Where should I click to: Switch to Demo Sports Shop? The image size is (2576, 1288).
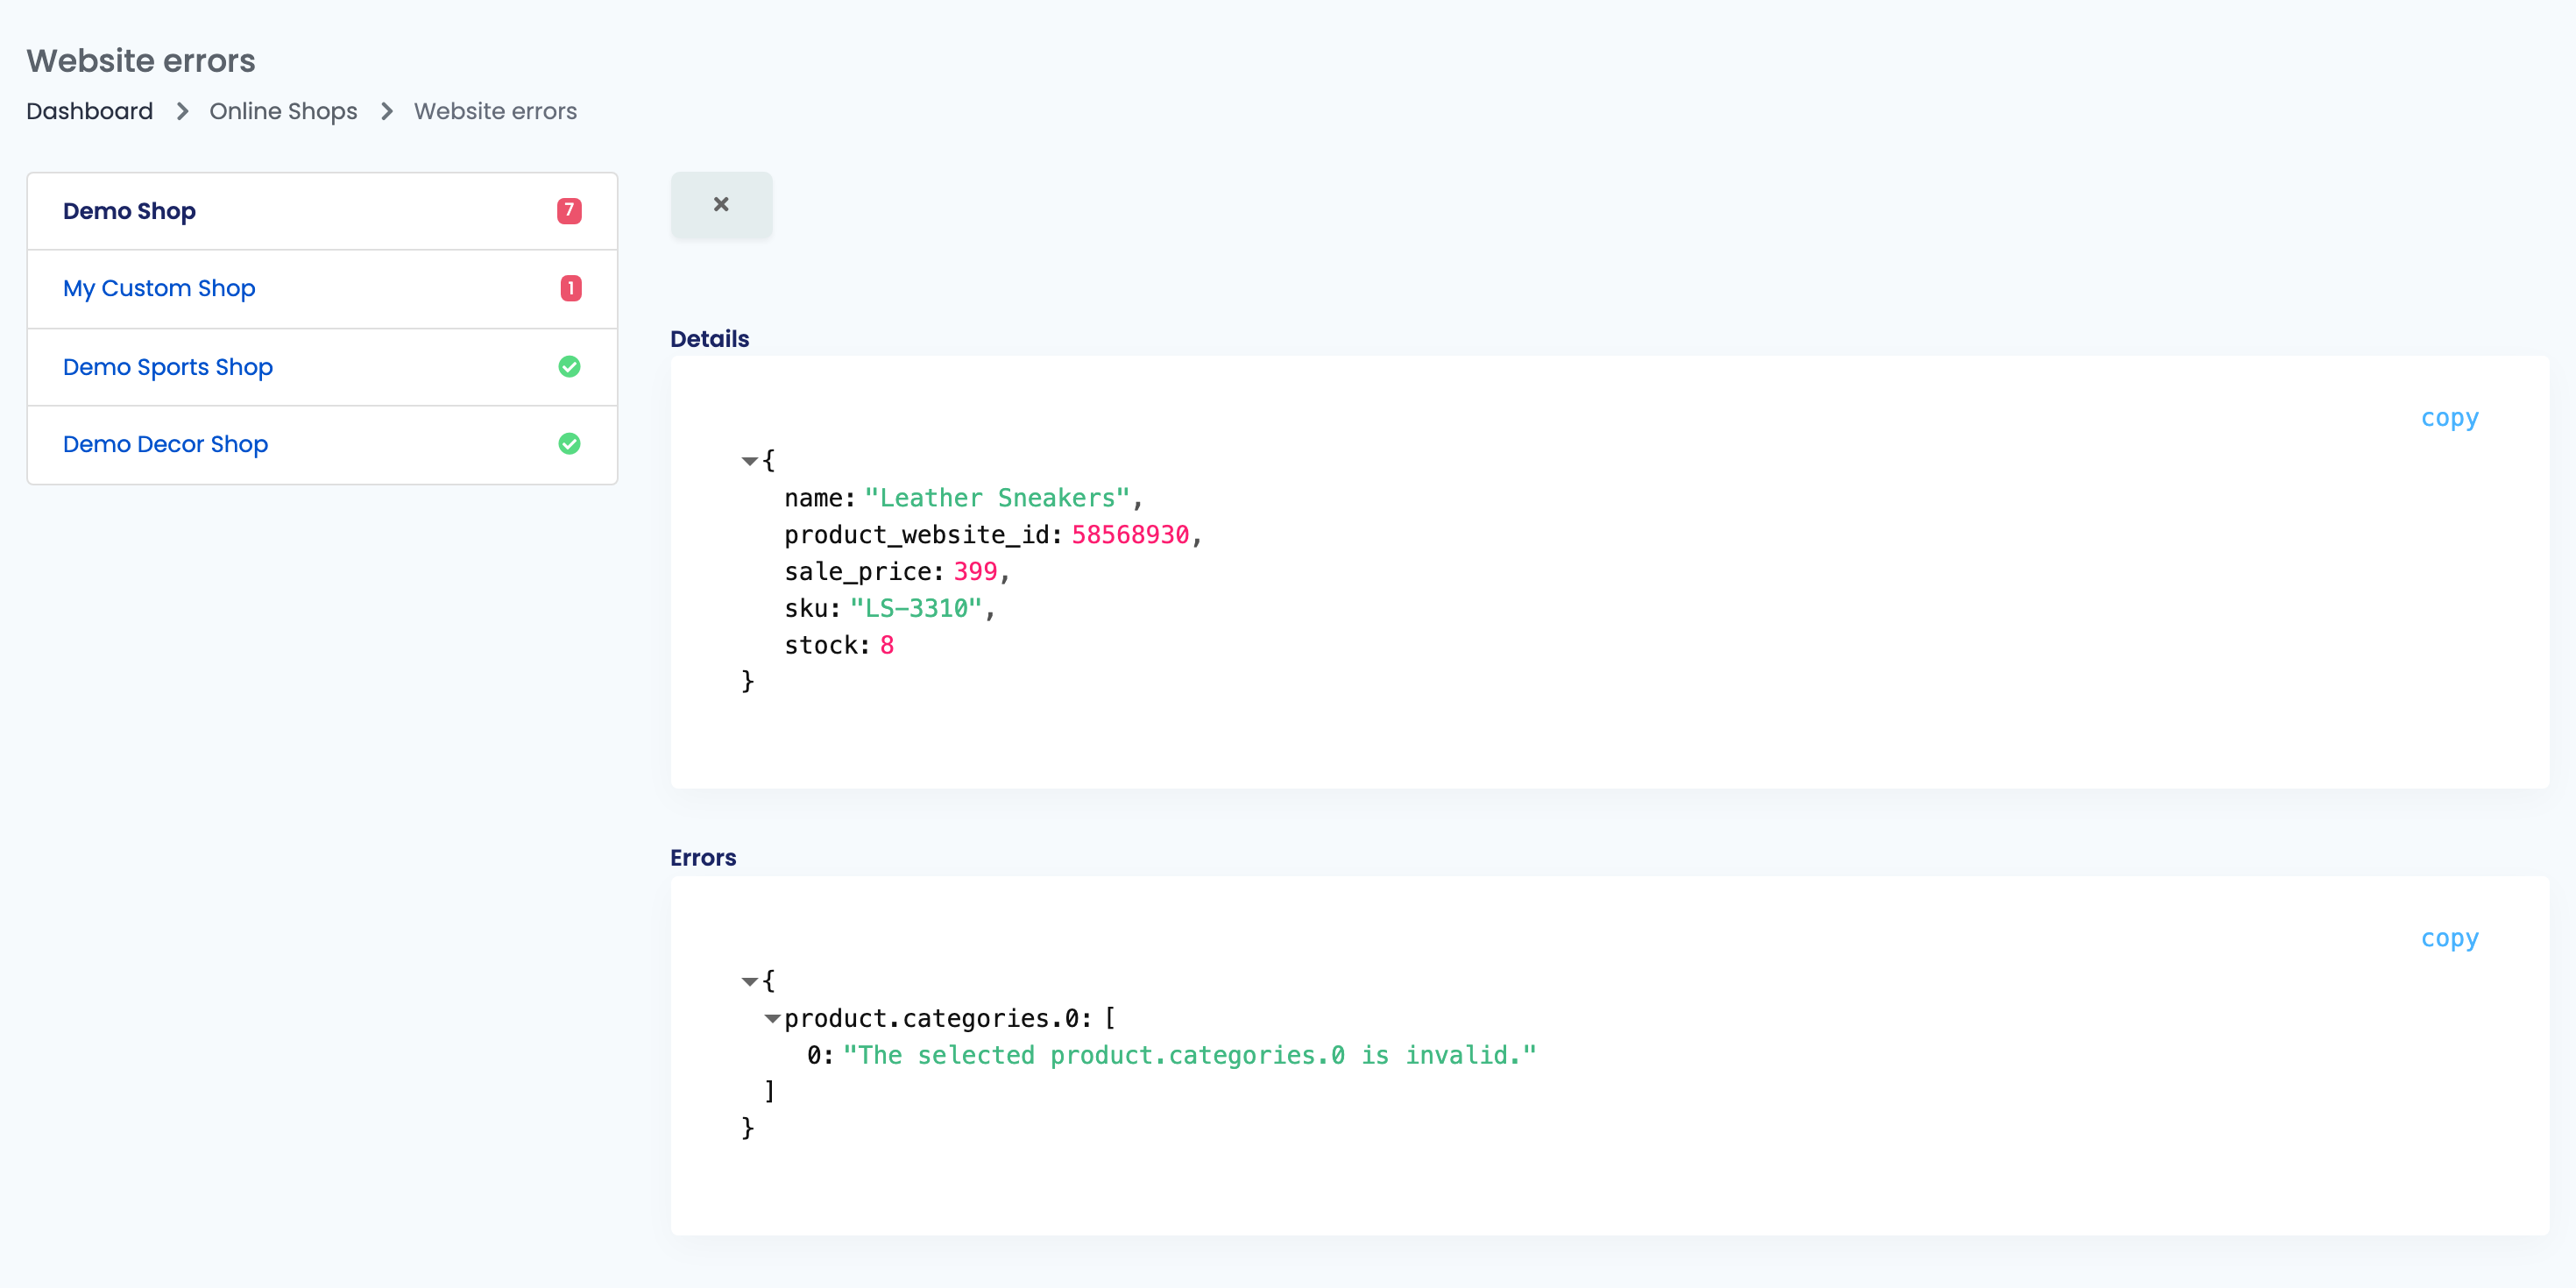pyautogui.click(x=322, y=367)
